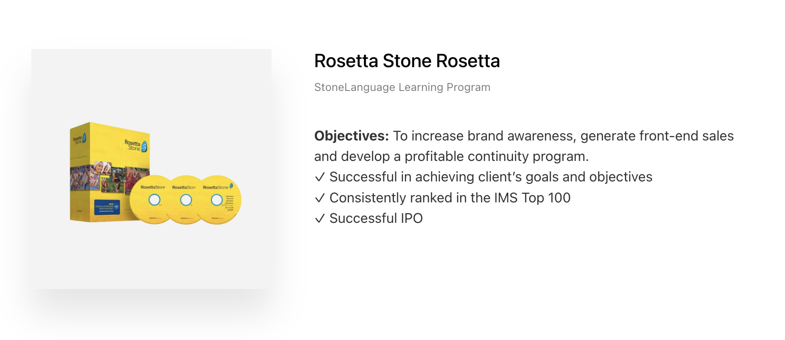The width and height of the screenshot is (785, 340).
Task: Click Successful in achieving client's goals line
Action: point(491,177)
